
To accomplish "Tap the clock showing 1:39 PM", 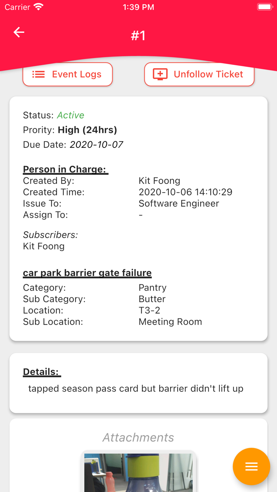I will tap(138, 7).
